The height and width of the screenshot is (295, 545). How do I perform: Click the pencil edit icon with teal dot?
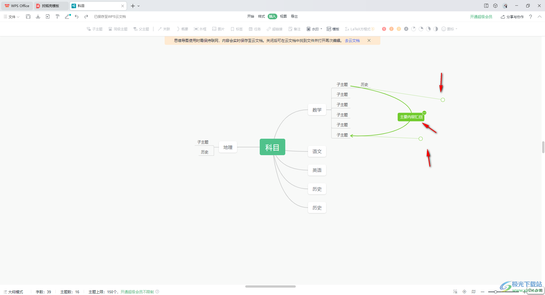[x=68, y=17]
